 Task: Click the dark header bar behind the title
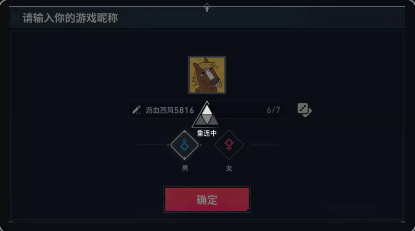pyautogui.click(x=207, y=18)
